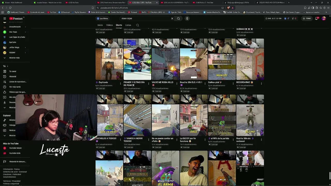Open the Doc Tops subscription channel
Screen dimensions: 331x186
point(13,32)
